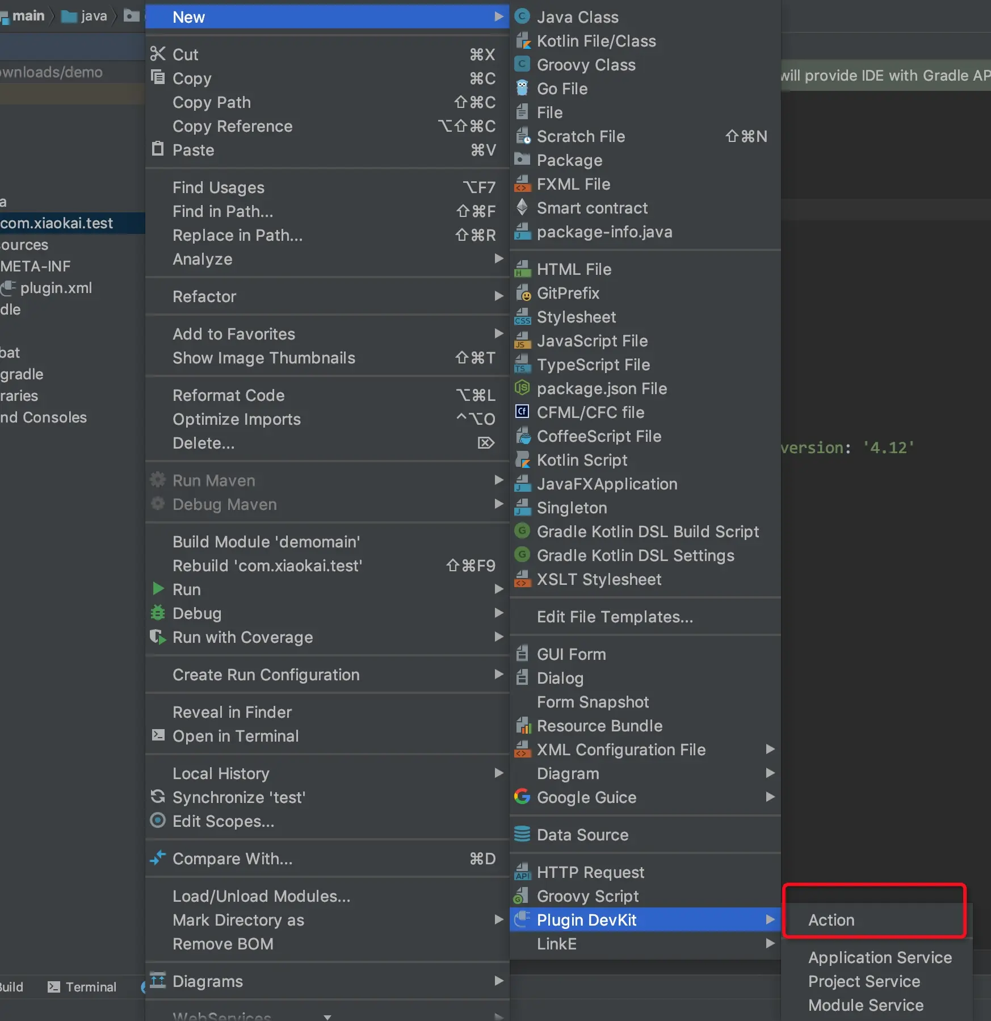Expand the Create Run Configuration submenu arrow

tap(499, 675)
